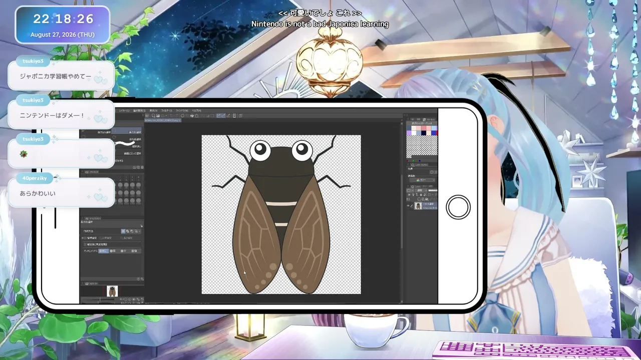Open the ヘルプ(H) menu

(x=196, y=110)
